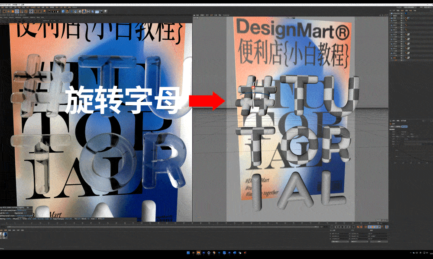Click the timeline frame ruler below viewport
The width and height of the screenshot is (433, 259).
coord(193,223)
